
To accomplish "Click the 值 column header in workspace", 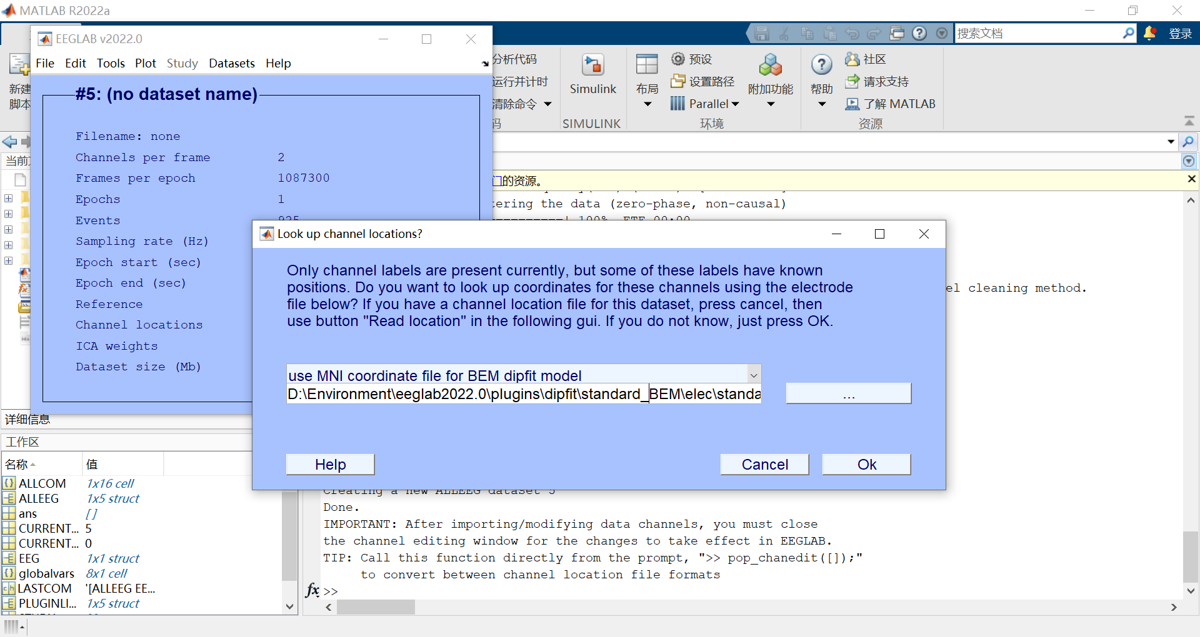I will click(122, 464).
